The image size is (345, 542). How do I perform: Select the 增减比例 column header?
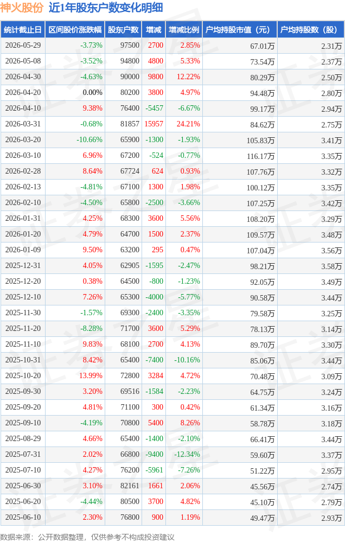click(x=184, y=30)
